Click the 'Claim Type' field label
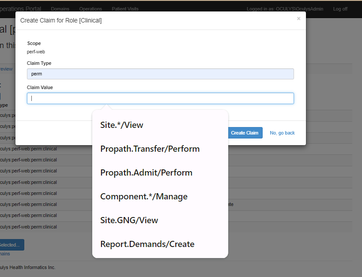 point(39,63)
